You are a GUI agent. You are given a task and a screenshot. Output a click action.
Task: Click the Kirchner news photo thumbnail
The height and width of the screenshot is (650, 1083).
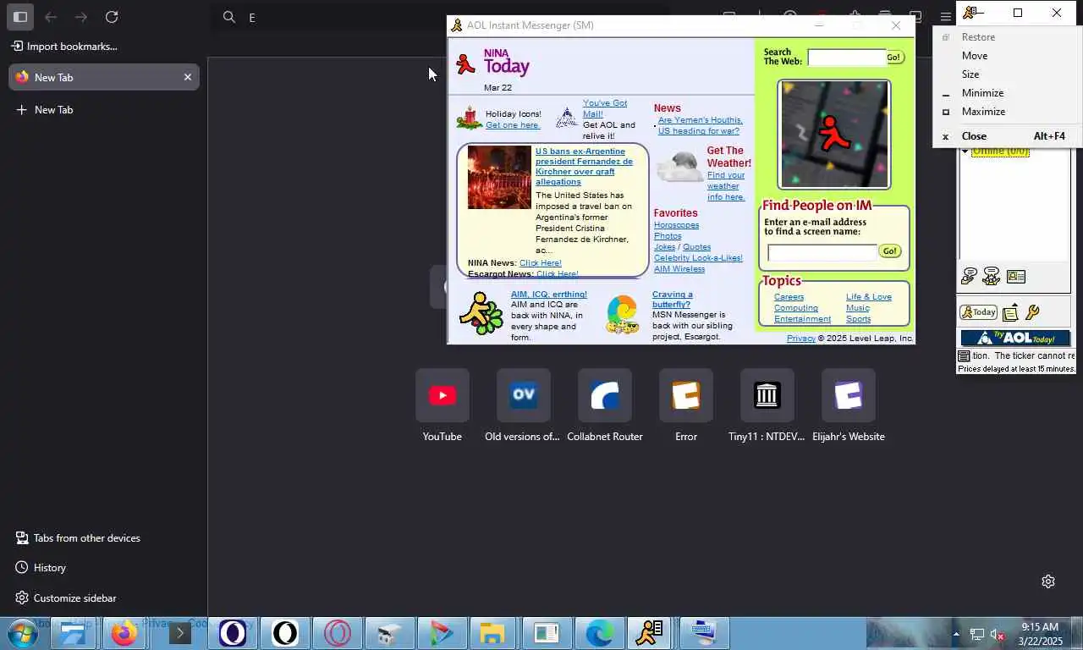(x=499, y=177)
